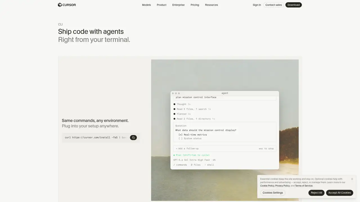Focus the Add a follow-up field
The image size is (360, 202).
tap(225, 148)
